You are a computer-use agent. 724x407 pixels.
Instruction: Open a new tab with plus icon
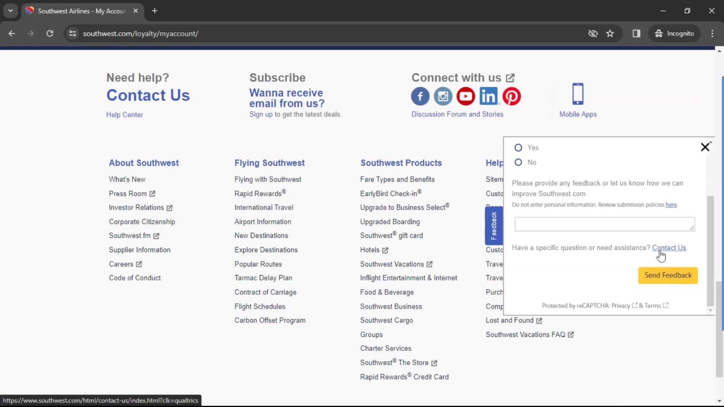coord(155,11)
